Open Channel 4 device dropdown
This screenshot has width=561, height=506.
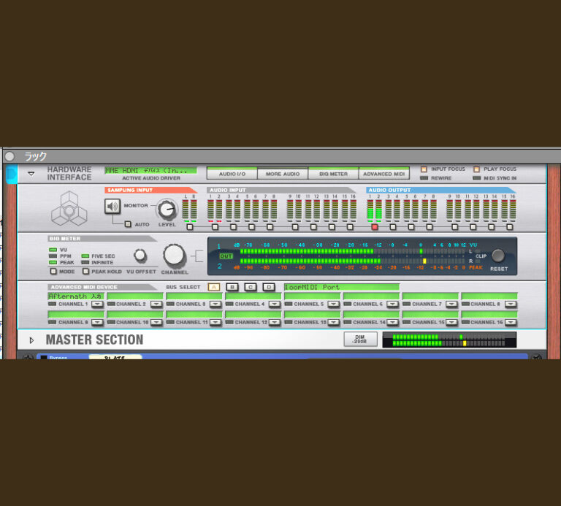pos(274,304)
